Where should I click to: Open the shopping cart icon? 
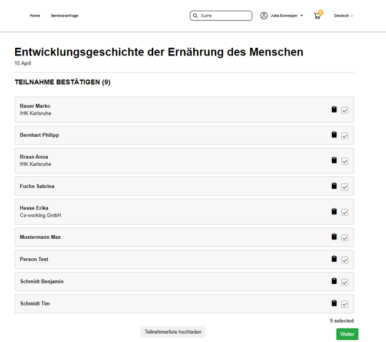coord(317,16)
